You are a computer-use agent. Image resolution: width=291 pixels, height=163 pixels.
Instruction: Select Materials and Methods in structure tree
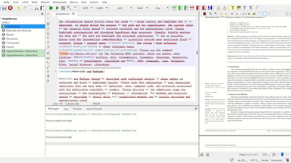tap(19, 30)
